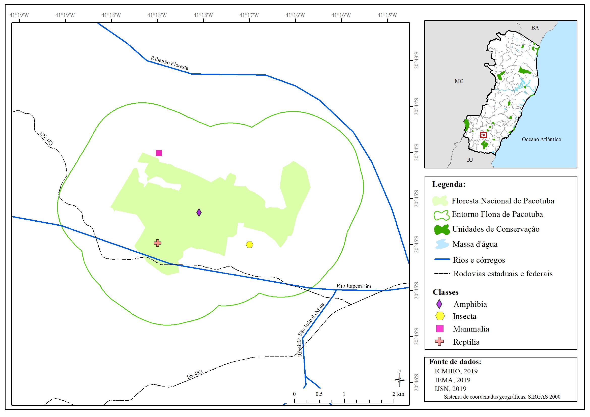
Task: Click the Floresta Nacional de Pacotuba legend swatch
Action: point(440,201)
